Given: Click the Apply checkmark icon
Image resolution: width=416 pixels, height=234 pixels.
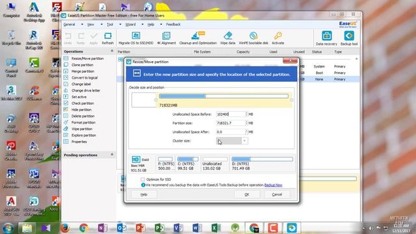Looking at the screenshot, I should tap(94, 38).
